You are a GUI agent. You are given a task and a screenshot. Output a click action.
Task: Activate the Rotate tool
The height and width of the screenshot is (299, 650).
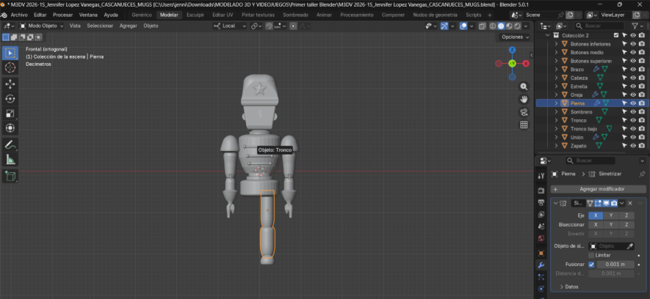[10, 98]
